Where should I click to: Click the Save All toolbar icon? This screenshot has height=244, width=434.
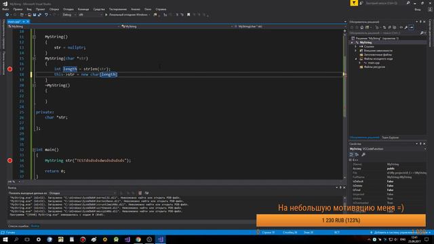[39, 15]
